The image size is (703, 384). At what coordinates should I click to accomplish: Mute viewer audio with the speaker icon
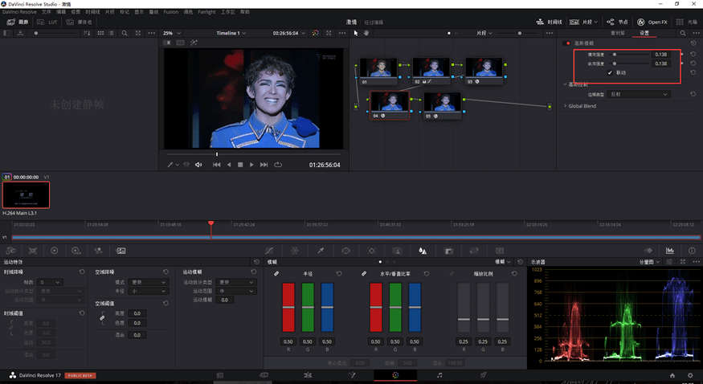pyautogui.click(x=198, y=165)
